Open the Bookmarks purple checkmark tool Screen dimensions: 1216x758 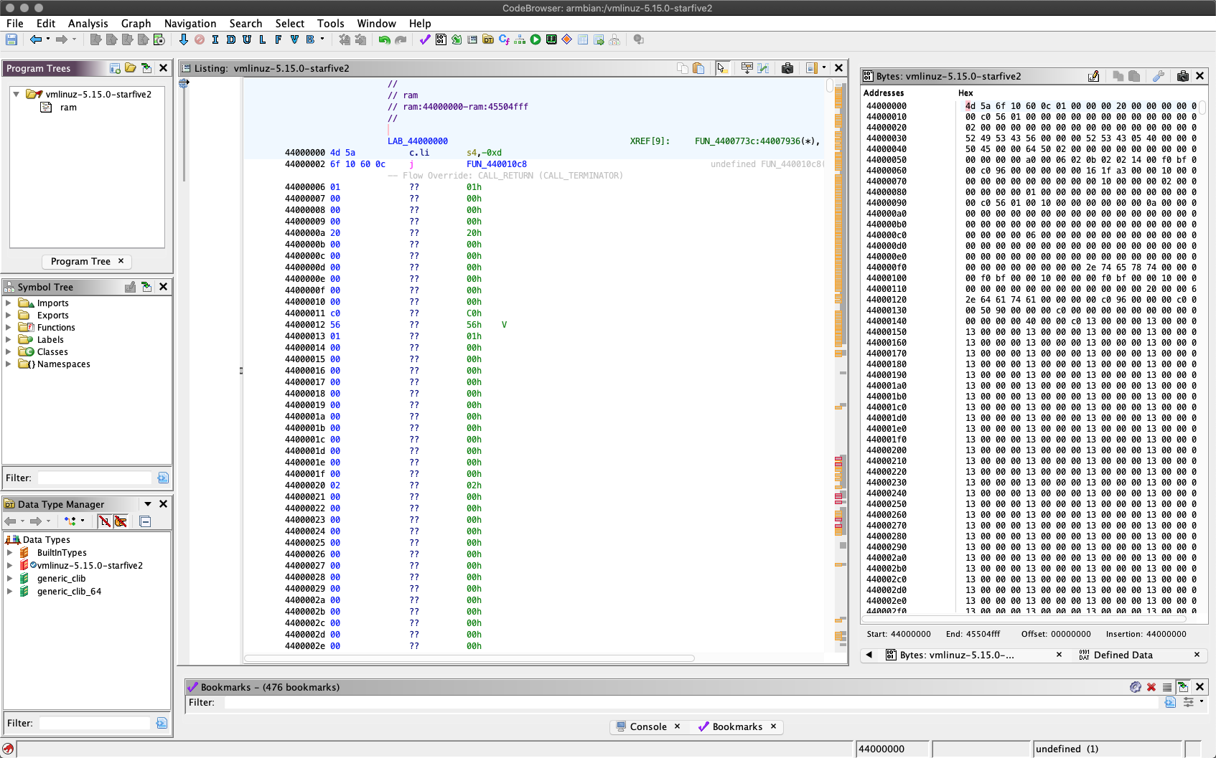(425, 40)
